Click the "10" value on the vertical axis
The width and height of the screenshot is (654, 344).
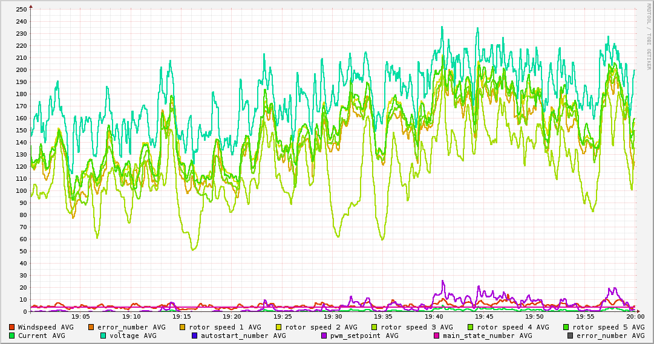point(23,300)
